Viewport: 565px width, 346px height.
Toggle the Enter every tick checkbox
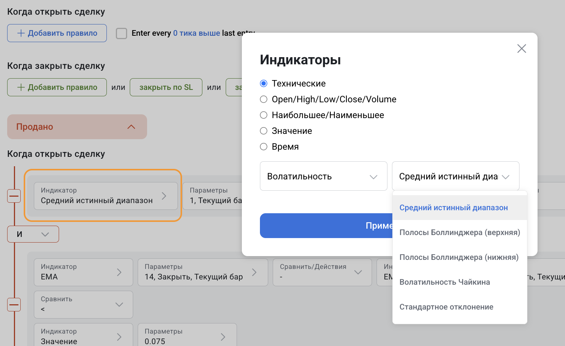point(122,33)
